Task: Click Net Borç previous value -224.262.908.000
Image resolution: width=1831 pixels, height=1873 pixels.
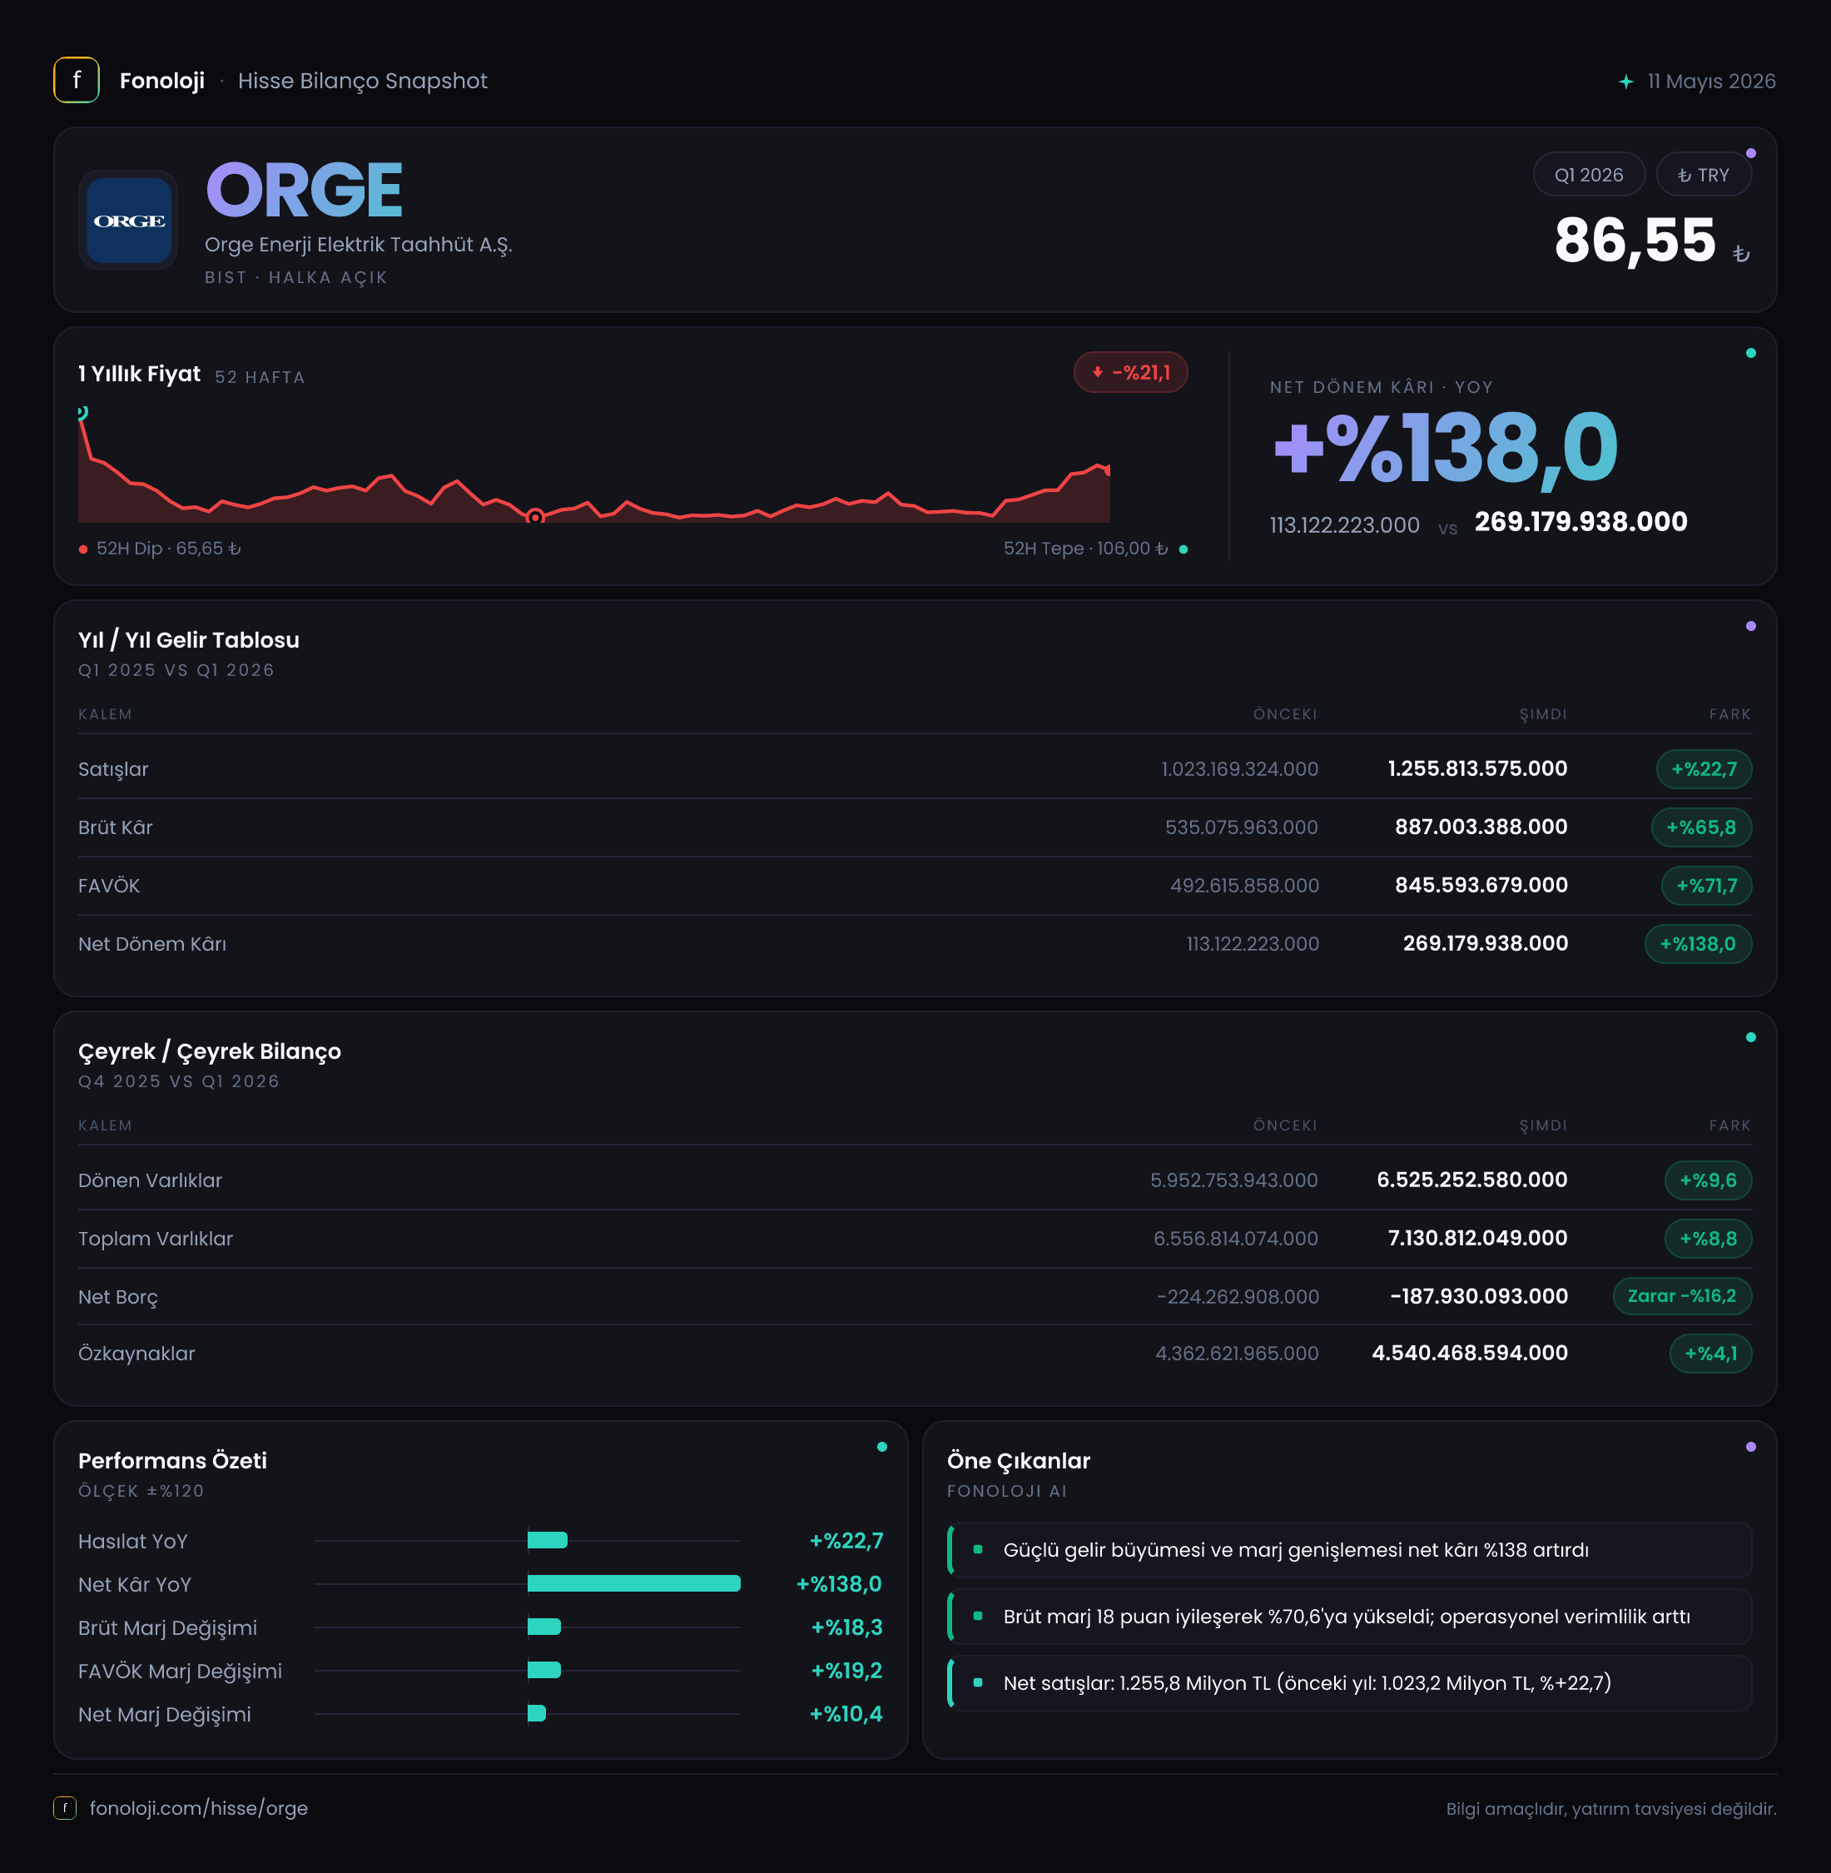Action: point(1238,1297)
